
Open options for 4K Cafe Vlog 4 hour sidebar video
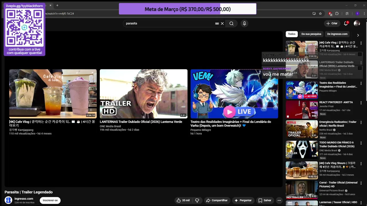[361, 43]
